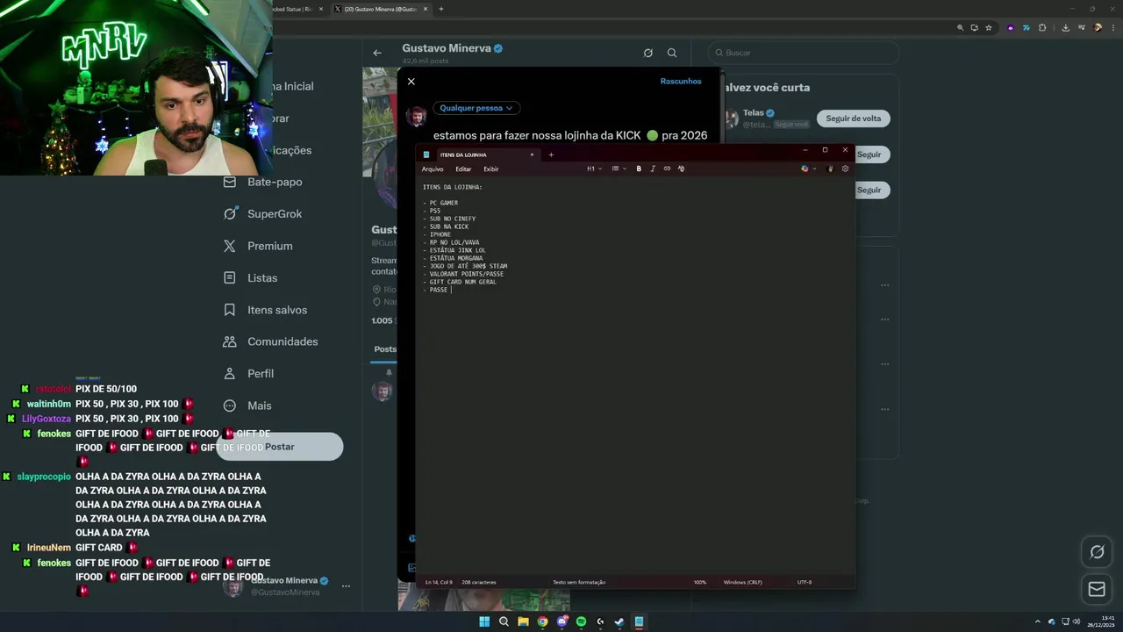
Task: Click UTF-8 encoding in Notepad status bar
Action: pos(805,582)
